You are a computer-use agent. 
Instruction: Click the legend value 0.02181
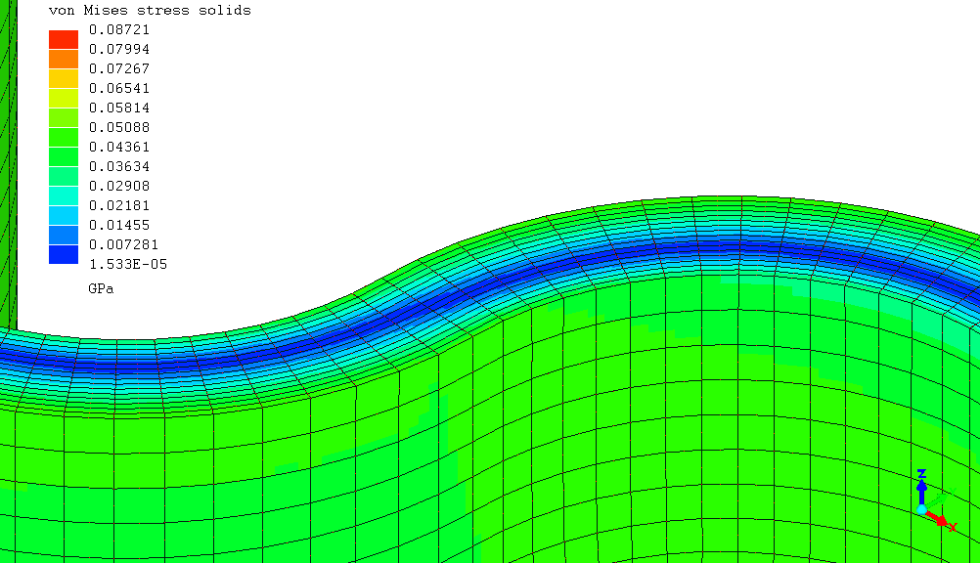coord(119,205)
